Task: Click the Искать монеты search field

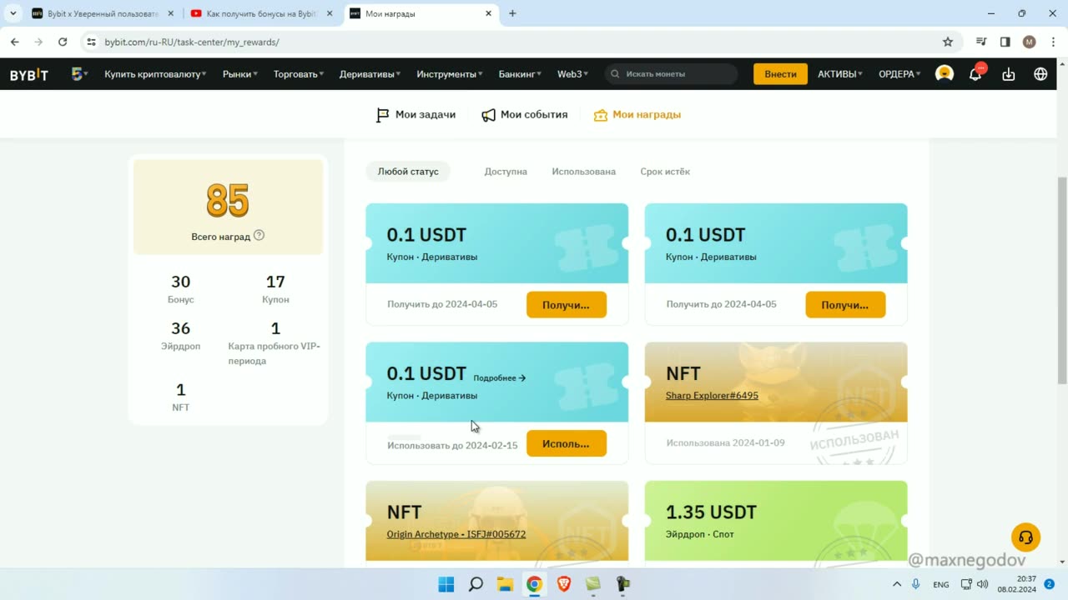Action: click(x=672, y=74)
